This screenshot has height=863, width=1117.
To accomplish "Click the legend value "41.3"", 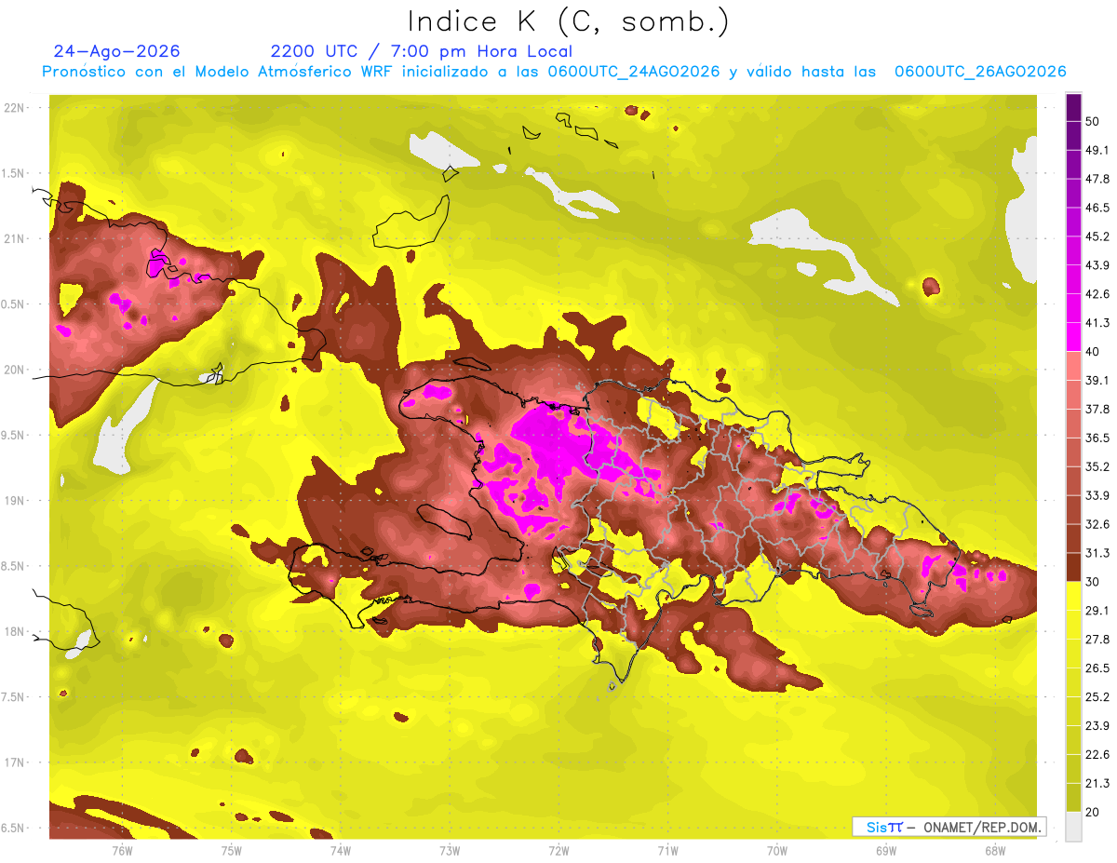I will [x=1098, y=323].
